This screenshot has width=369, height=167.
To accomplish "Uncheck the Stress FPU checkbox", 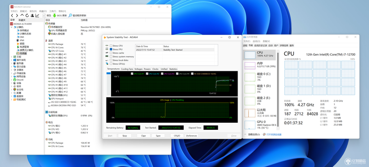I will 111,49.
